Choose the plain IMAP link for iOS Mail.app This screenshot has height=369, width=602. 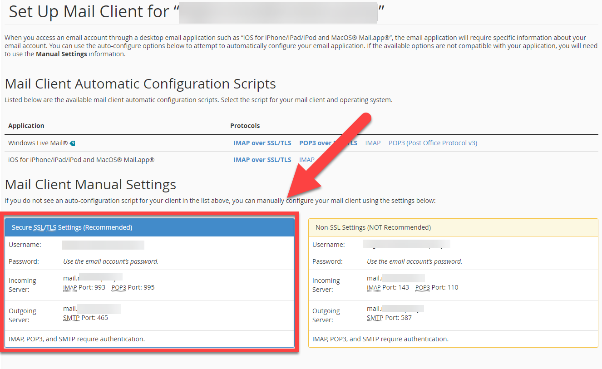pos(306,160)
